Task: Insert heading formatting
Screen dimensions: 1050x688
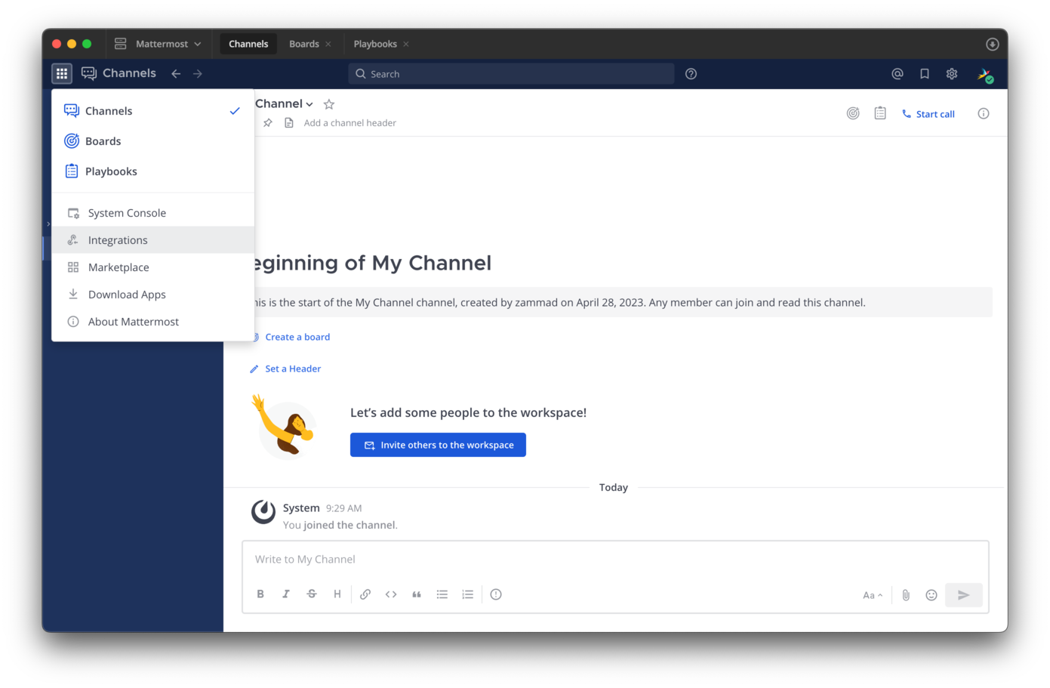Action: click(x=337, y=594)
